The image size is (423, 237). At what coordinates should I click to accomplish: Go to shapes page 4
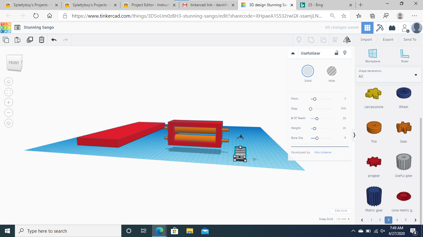point(397,220)
